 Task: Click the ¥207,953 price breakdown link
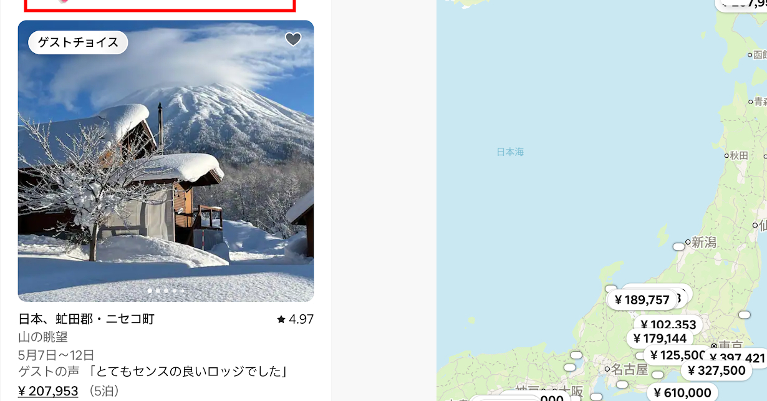point(48,391)
